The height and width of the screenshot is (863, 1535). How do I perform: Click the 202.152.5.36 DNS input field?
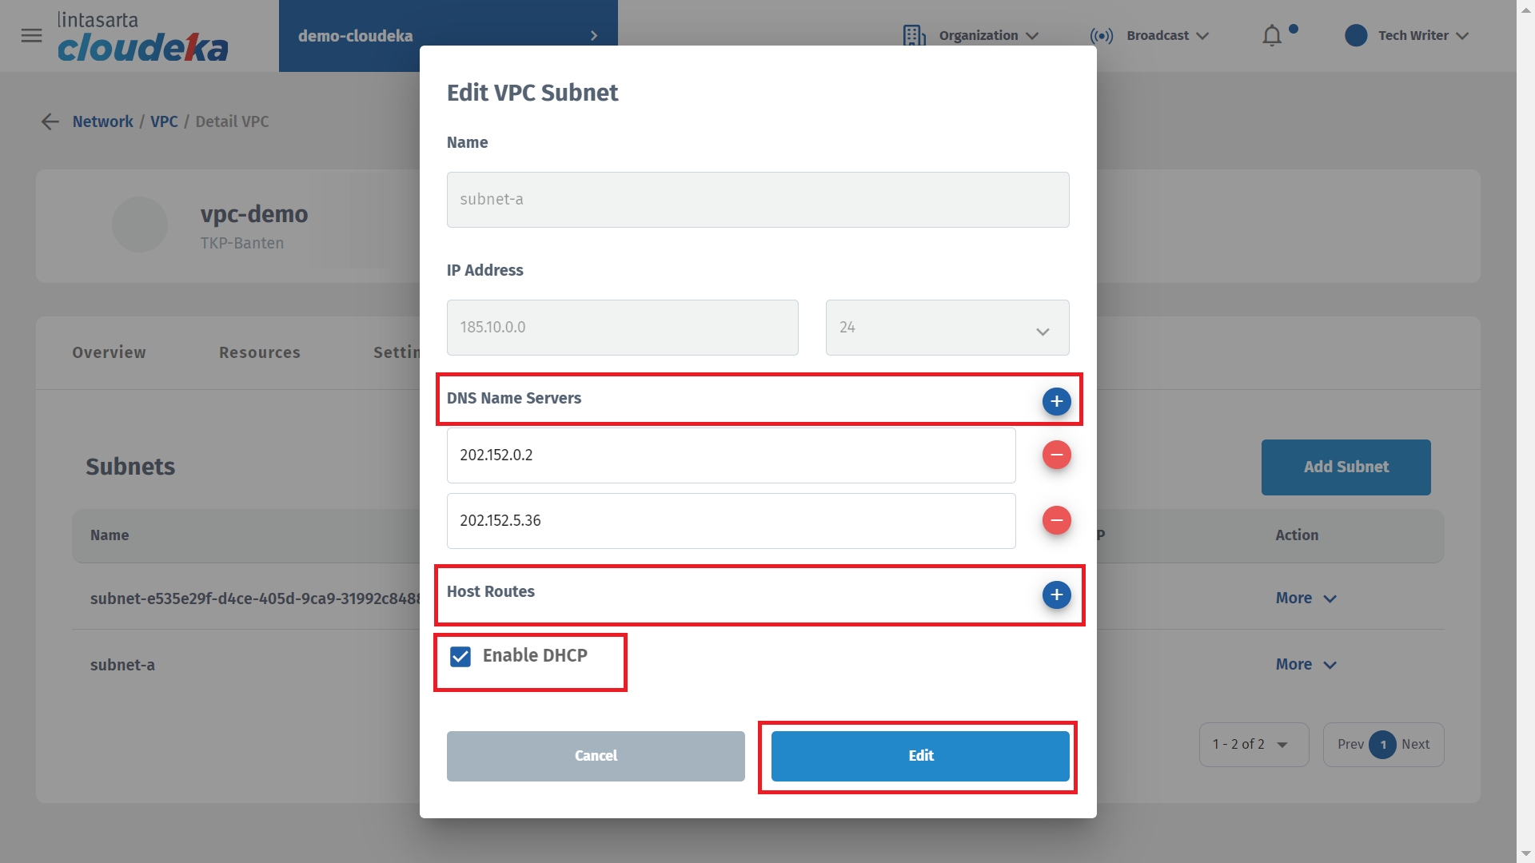(730, 521)
